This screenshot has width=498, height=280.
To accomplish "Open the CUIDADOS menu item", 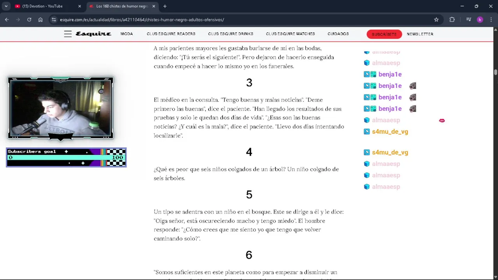I will point(338,34).
